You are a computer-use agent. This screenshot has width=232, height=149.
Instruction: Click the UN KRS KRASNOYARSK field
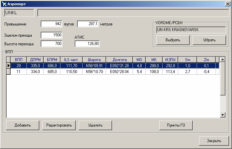tap(191, 30)
